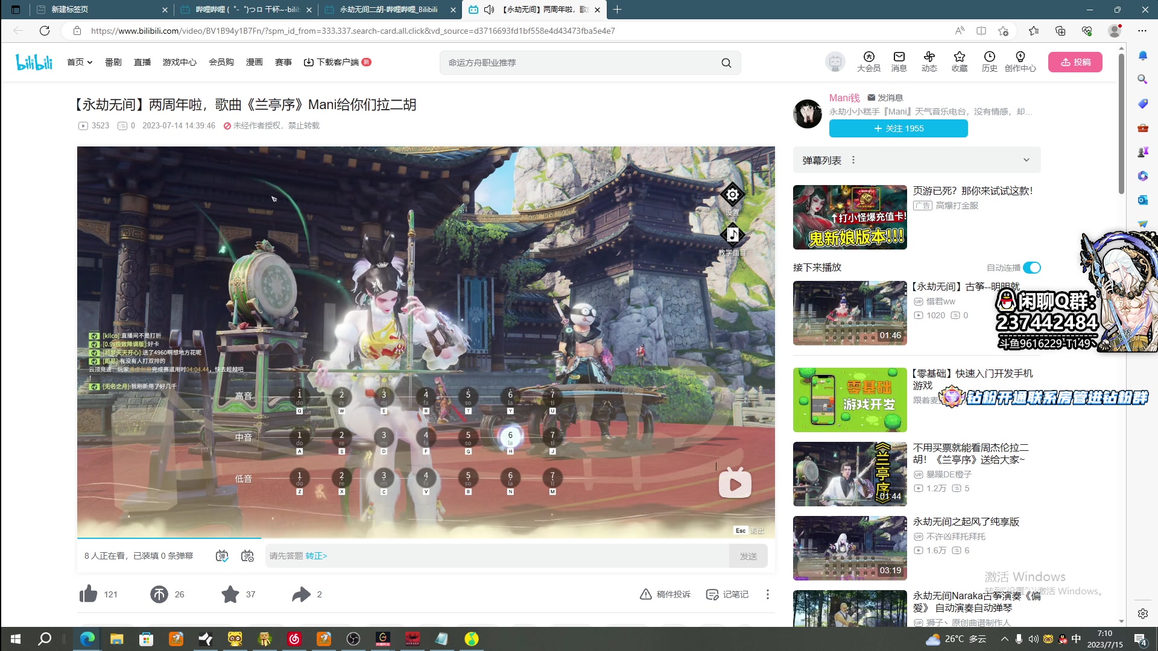Open Edge sidebar notifications bell
The width and height of the screenshot is (1158, 651).
coord(1142,55)
